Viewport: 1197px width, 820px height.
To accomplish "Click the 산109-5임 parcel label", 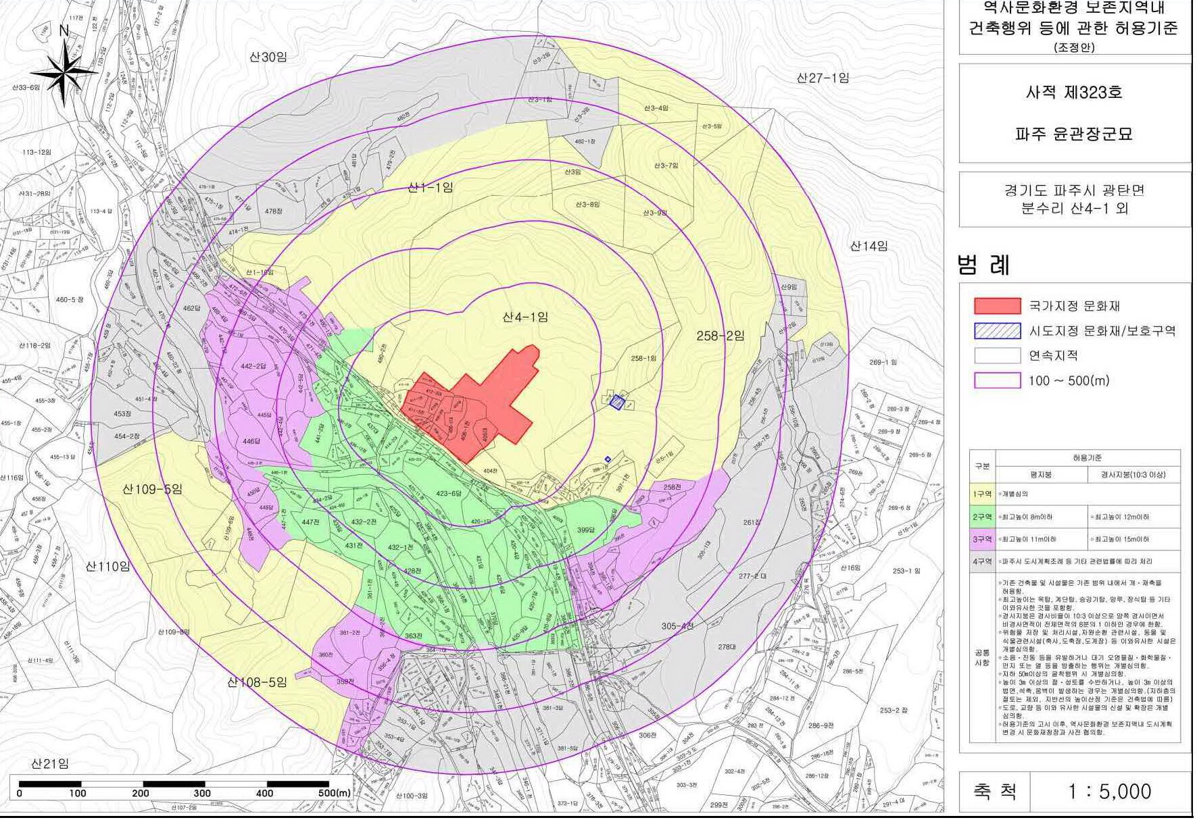I will click(152, 489).
